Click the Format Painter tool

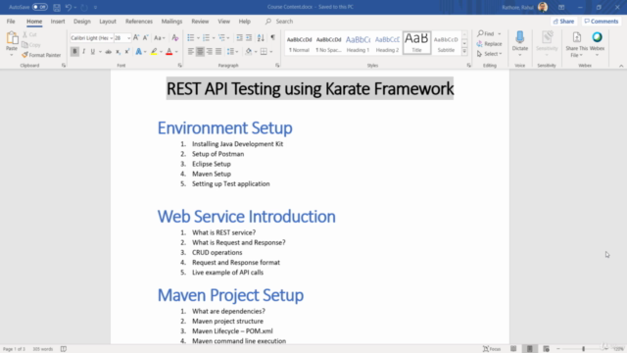coord(41,55)
